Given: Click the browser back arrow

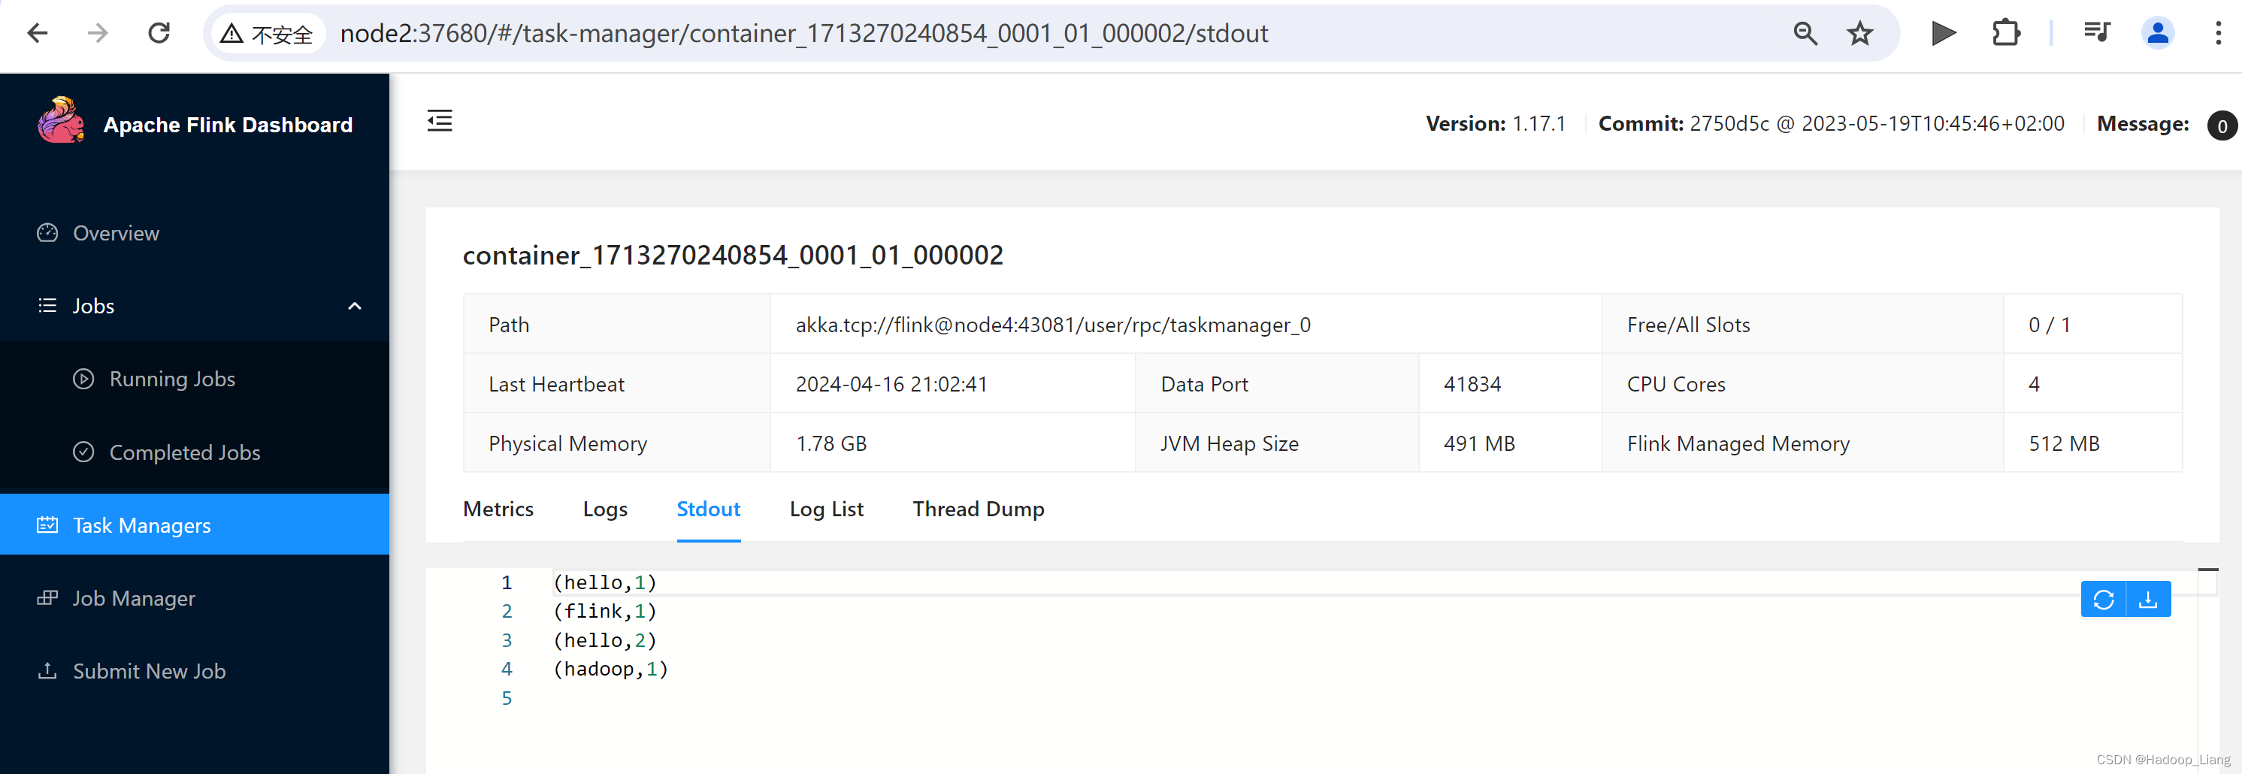Looking at the screenshot, I should click(38, 33).
